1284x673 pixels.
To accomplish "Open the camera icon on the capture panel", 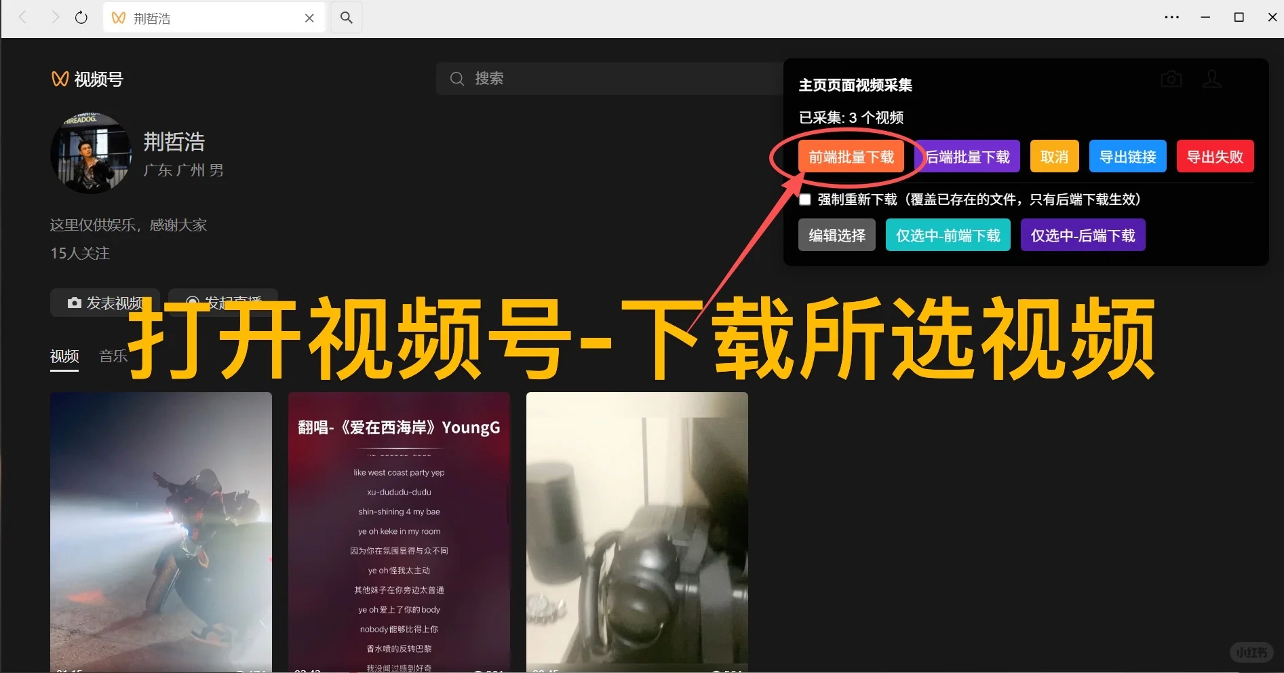I will click(x=1171, y=79).
